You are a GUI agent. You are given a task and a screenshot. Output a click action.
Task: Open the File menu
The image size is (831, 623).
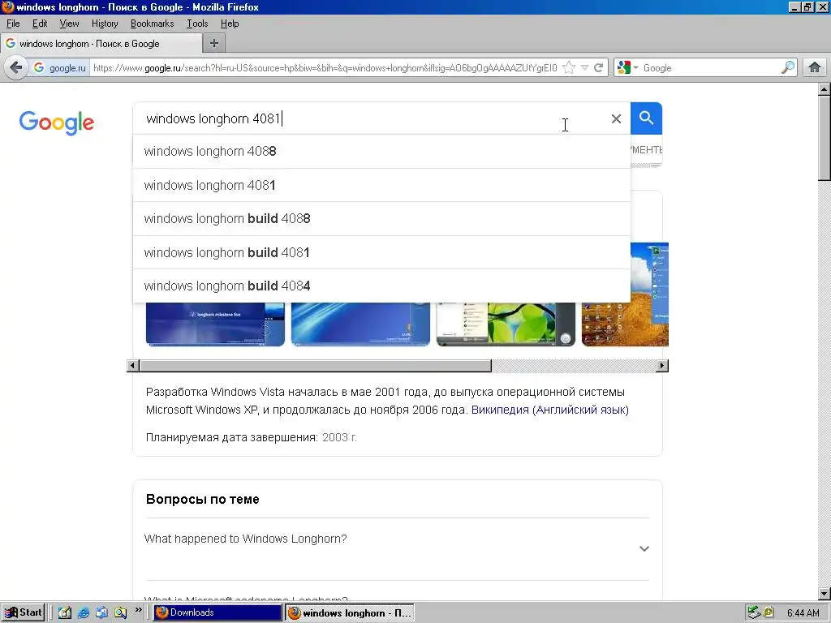point(13,24)
